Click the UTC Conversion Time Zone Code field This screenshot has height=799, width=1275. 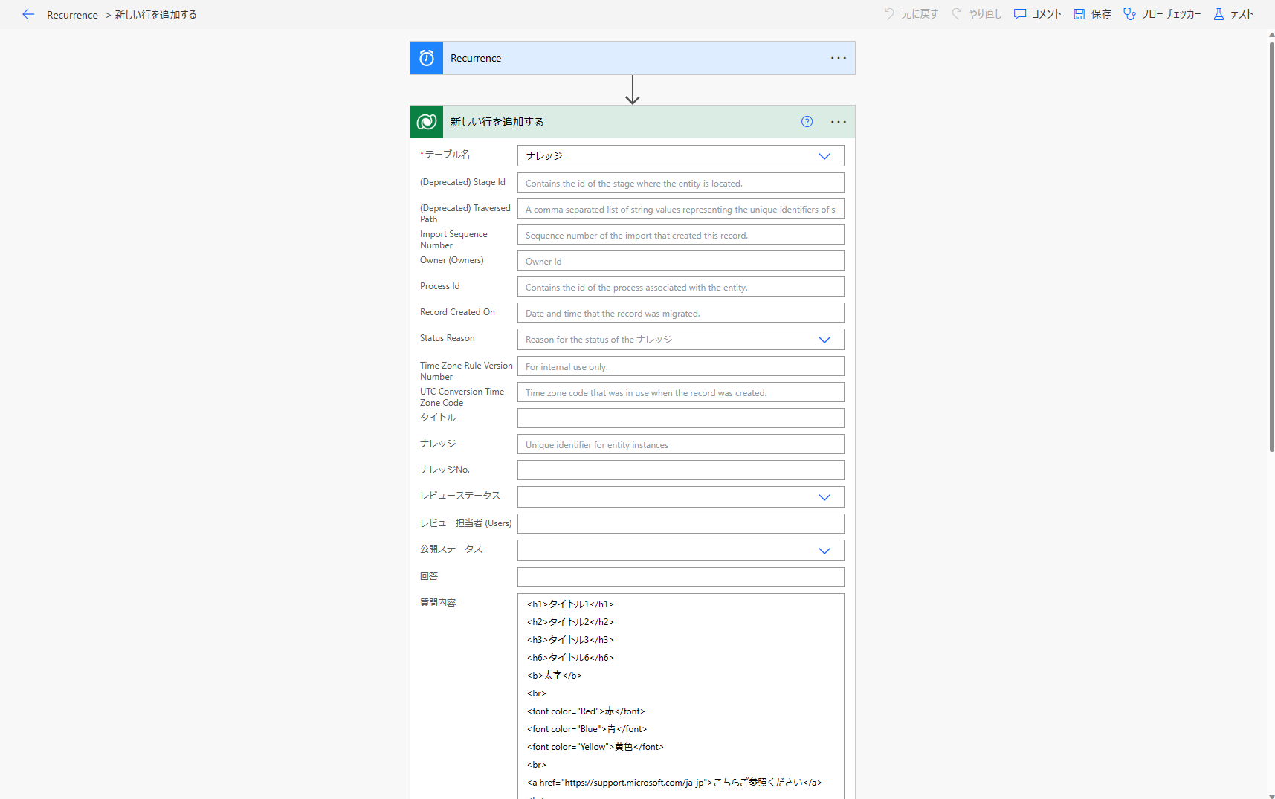point(681,392)
